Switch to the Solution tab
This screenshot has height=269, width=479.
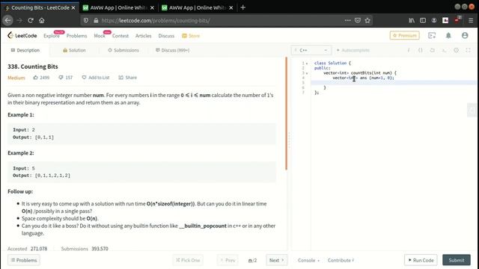[74, 50]
